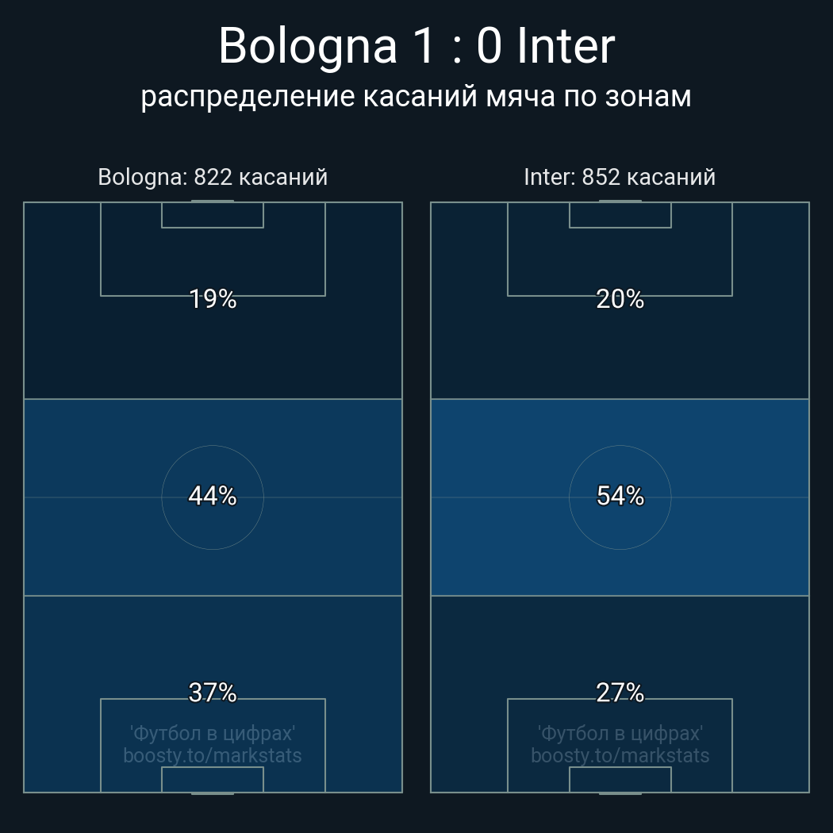Click the center circle of Inter pitch
The height and width of the screenshot is (833, 833).
point(620,497)
